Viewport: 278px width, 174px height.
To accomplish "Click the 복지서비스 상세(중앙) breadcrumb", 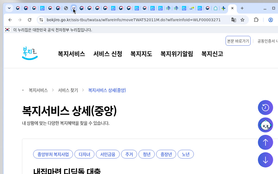I will [107, 90].
